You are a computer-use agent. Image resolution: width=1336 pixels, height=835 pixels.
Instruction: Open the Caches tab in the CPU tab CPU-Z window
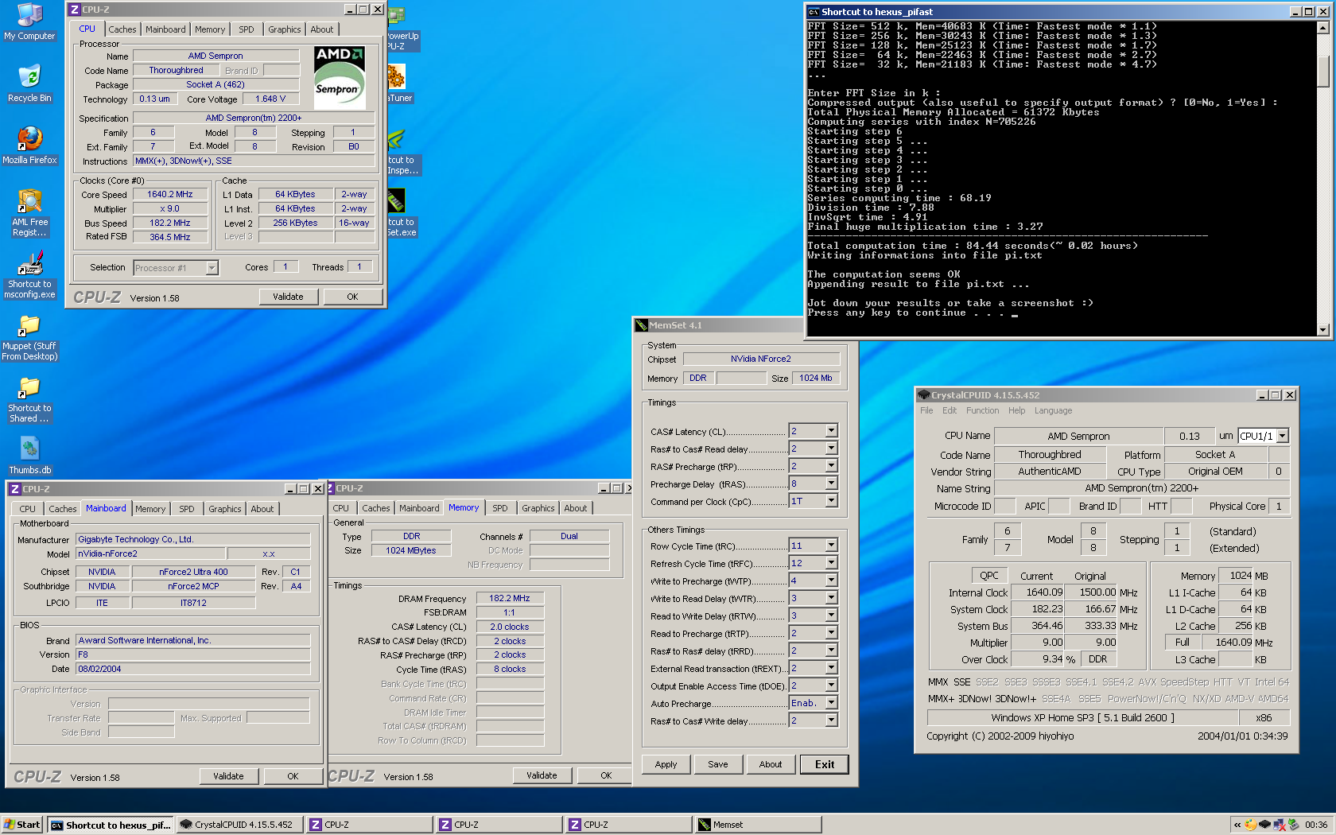(122, 29)
